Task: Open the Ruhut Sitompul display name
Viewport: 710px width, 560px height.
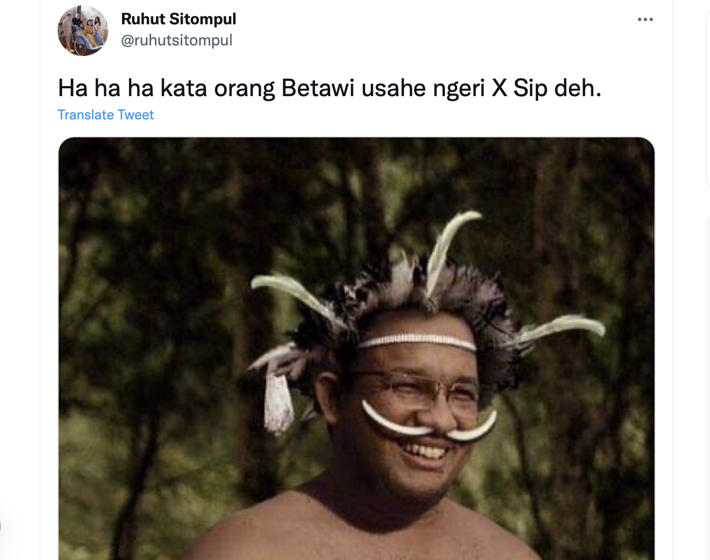Action: point(179,19)
